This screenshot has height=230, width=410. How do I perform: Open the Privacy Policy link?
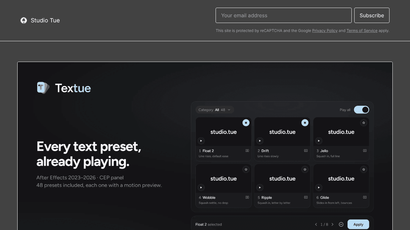(325, 31)
